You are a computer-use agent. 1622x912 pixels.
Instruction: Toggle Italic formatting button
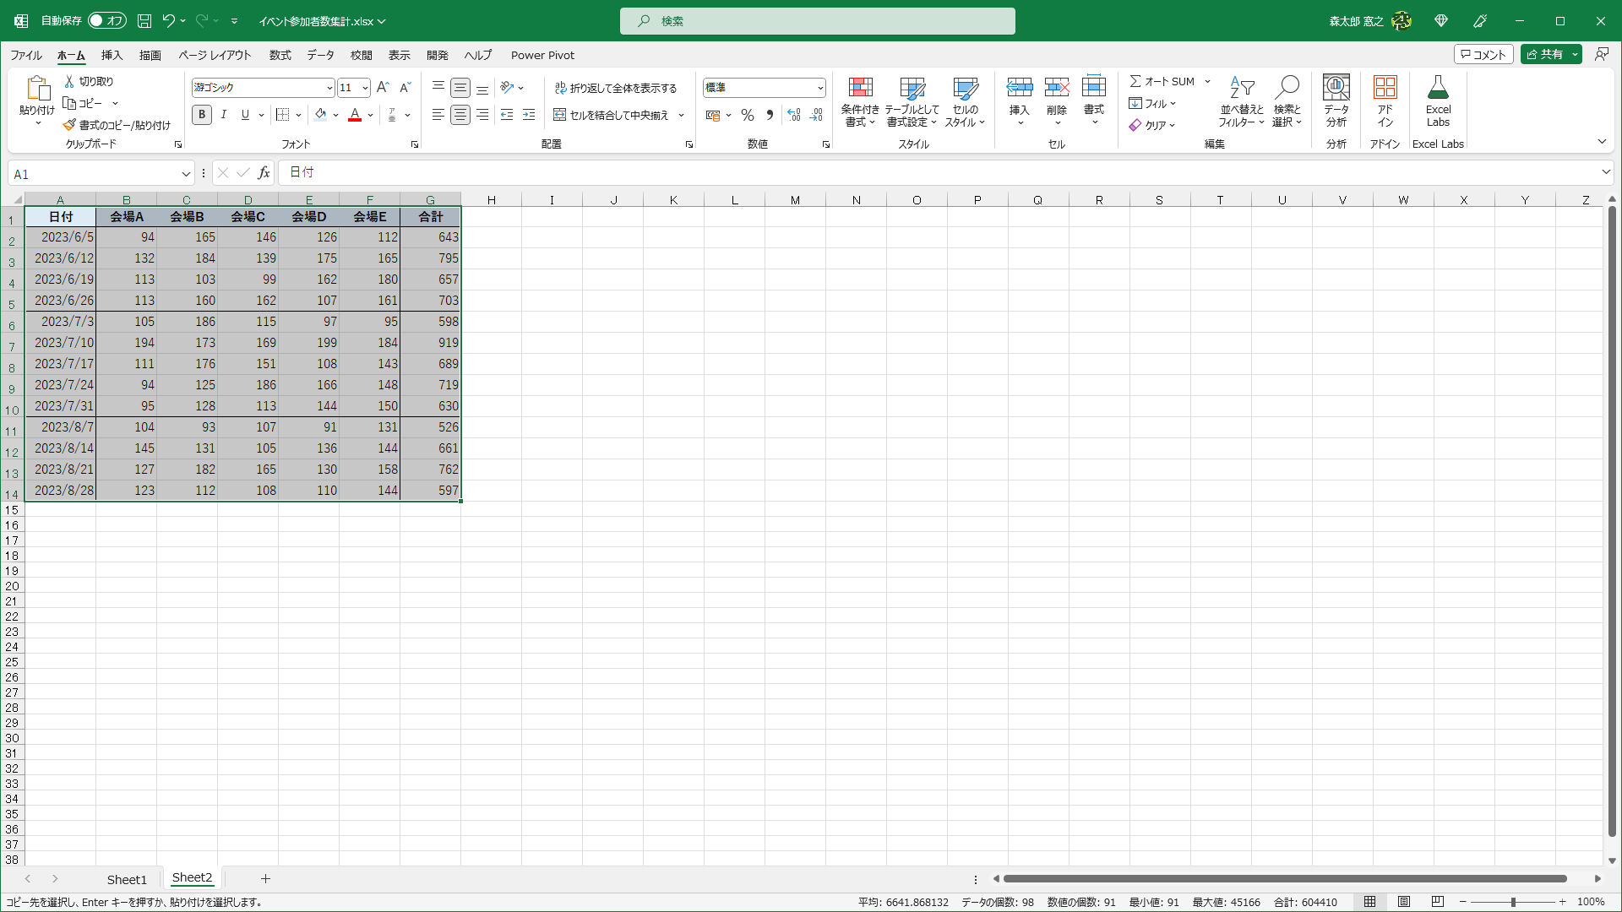pos(223,115)
